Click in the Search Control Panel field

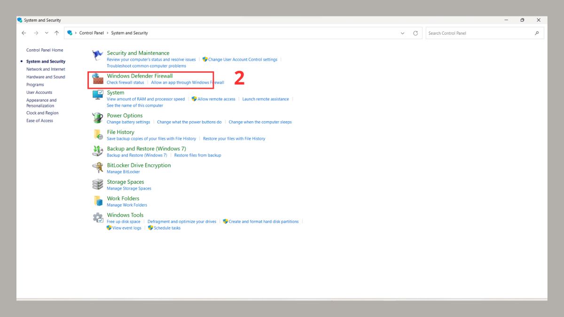coord(479,33)
